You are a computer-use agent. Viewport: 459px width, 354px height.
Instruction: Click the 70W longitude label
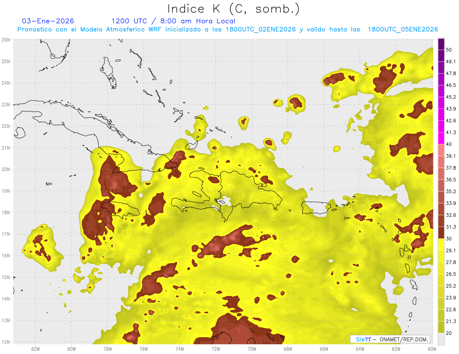coord(252,349)
